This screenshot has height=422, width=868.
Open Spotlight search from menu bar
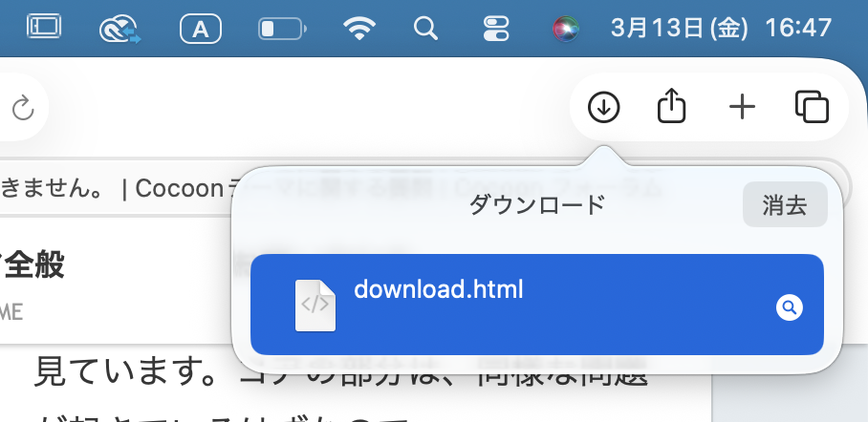[425, 28]
